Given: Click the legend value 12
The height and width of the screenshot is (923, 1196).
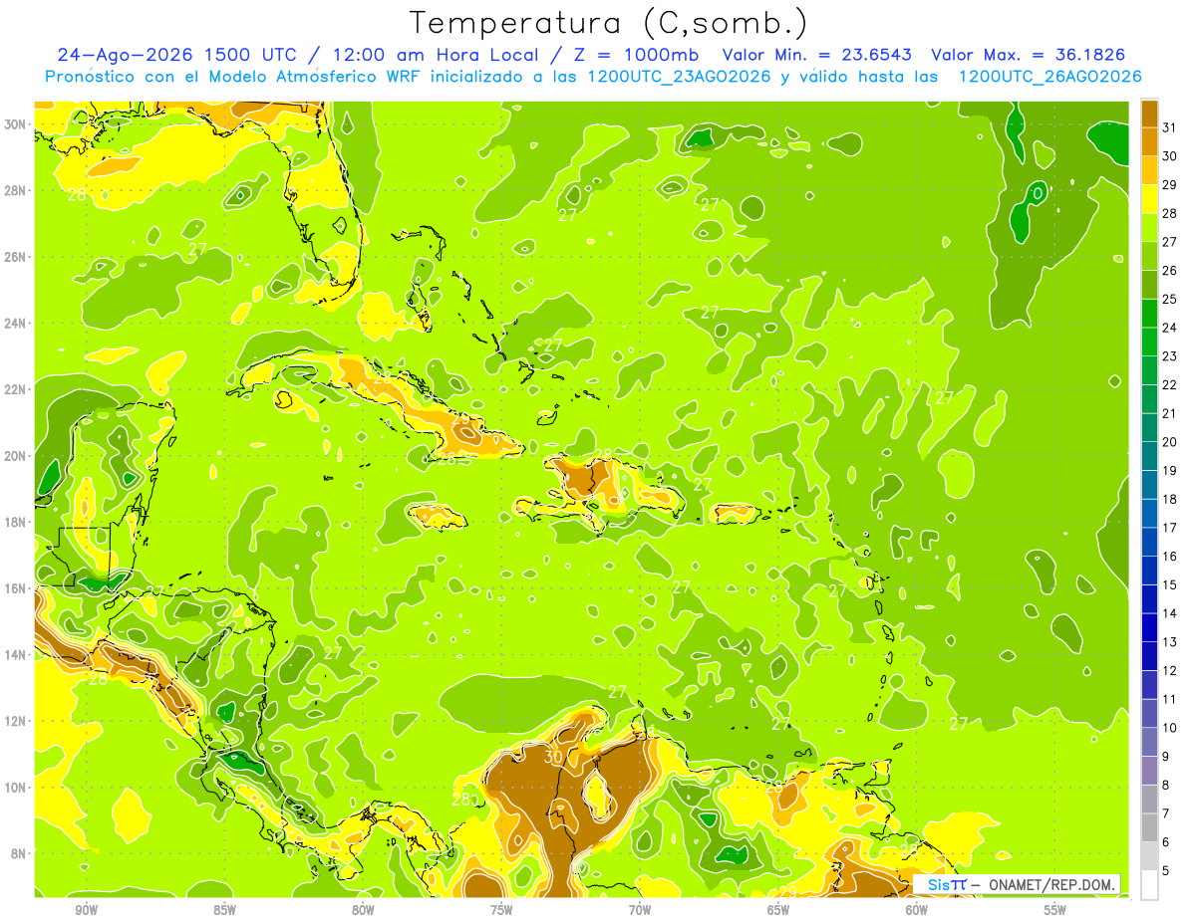Looking at the screenshot, I should pos(1169,671).
